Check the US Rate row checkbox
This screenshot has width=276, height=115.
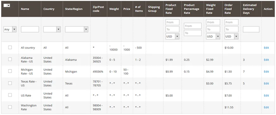pos(10,95)
